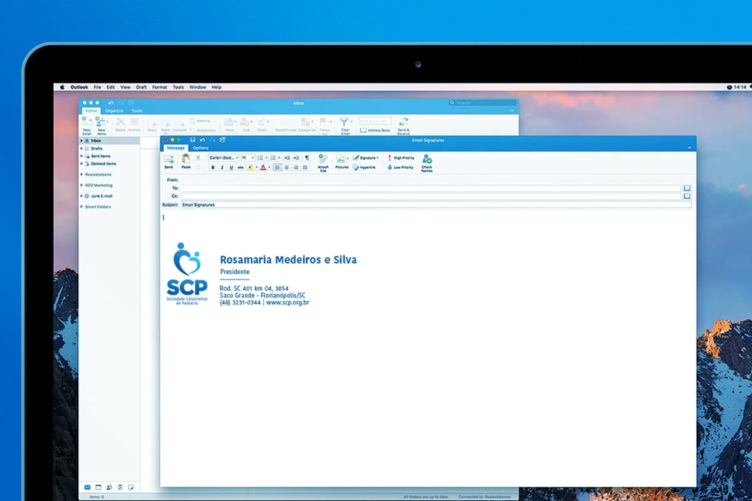752x501 pixels.
Task: Click the Increase Indent icon
Action: [x=296, y=158]
